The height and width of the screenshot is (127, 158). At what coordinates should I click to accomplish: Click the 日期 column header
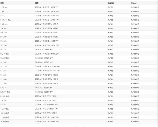click(37, 3)
